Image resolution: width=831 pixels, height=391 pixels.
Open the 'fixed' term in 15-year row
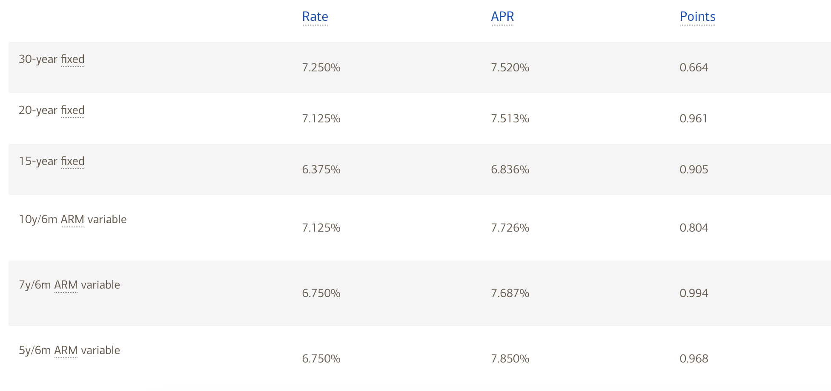click(x=73, y=161)
